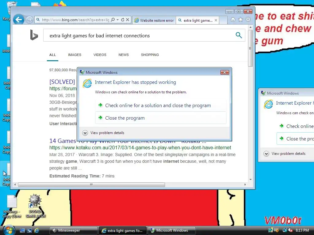
Task: Close the front Microsoft Windows error dialog
Action: [224, 72]
